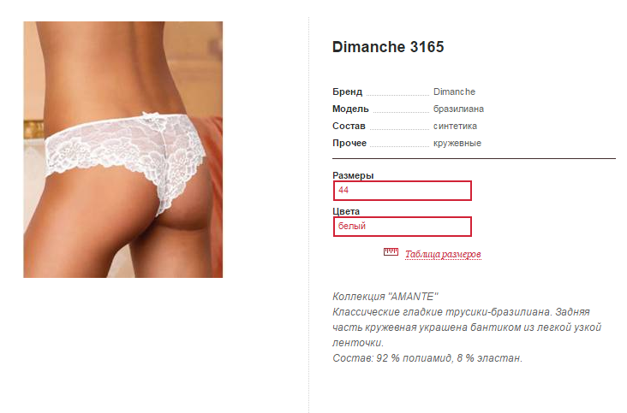Click the Dimanche 3165 product title
The image size is (627, 413).
click(x=388, y=47)
